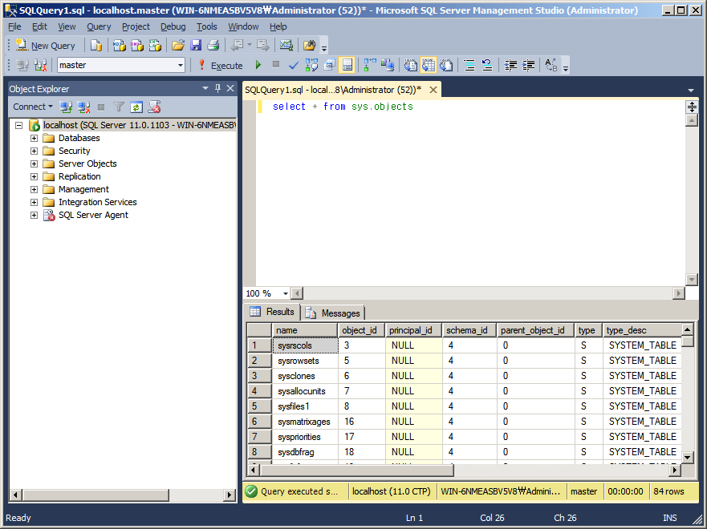Open the Query menu

(99, 26)
